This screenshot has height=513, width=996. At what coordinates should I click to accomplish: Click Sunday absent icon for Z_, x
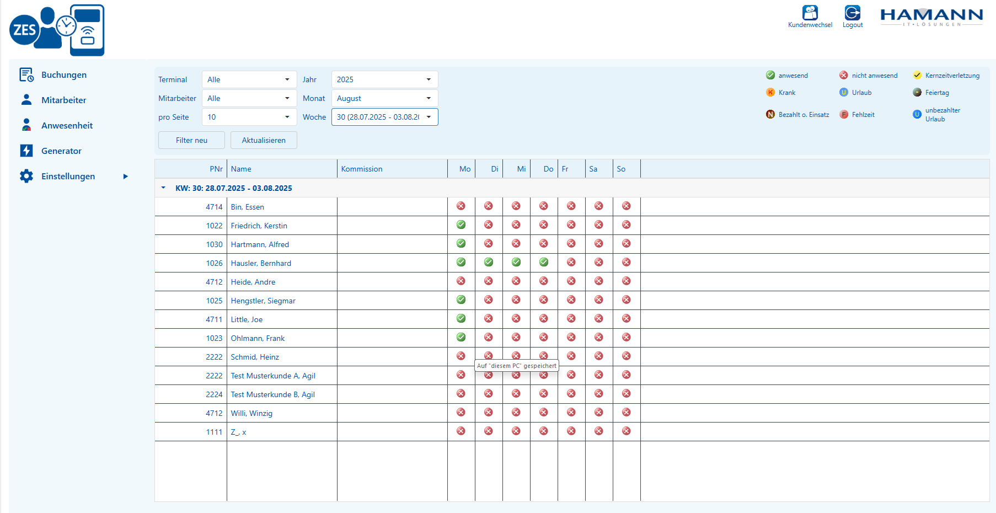click(626, 431)
